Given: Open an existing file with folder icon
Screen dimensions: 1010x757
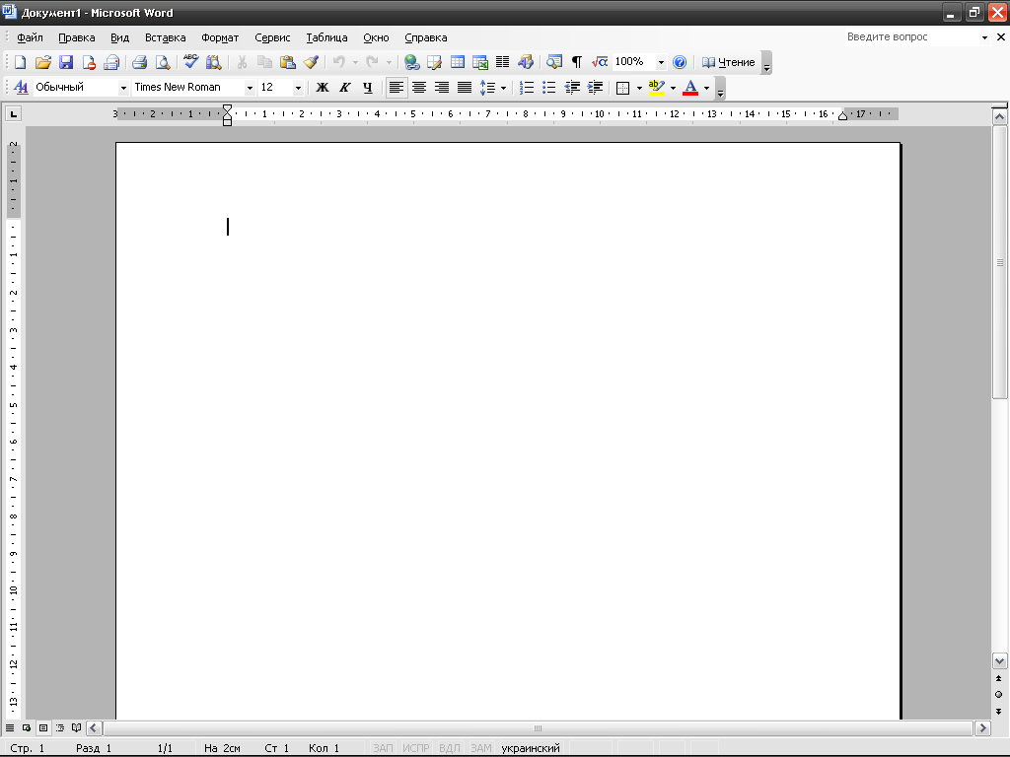Looking at the screenshot, I should tap(42, 62).
